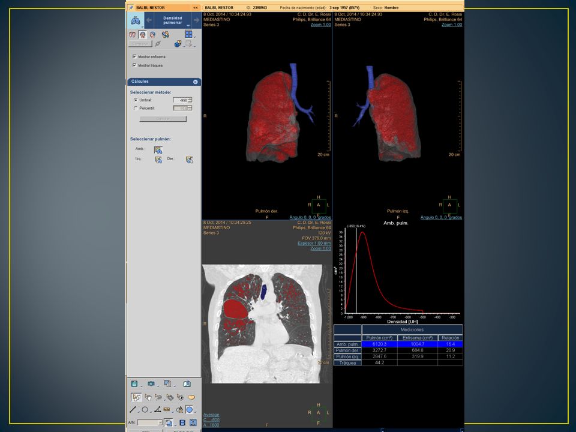Viewport: 576px width, 432px height.
Task: Click the blue stacked panels icon
Action: 182,423
